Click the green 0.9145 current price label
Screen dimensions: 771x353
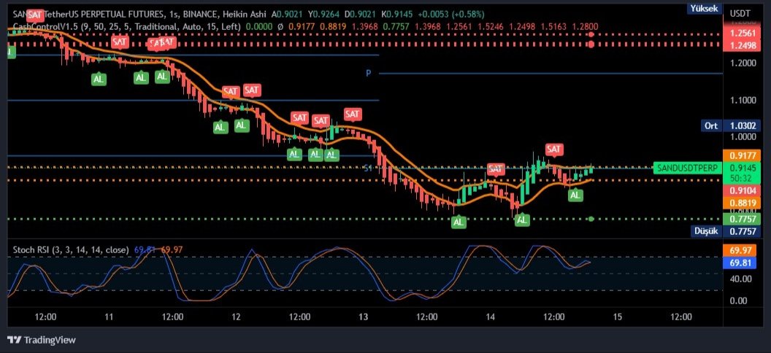(743, 168)
